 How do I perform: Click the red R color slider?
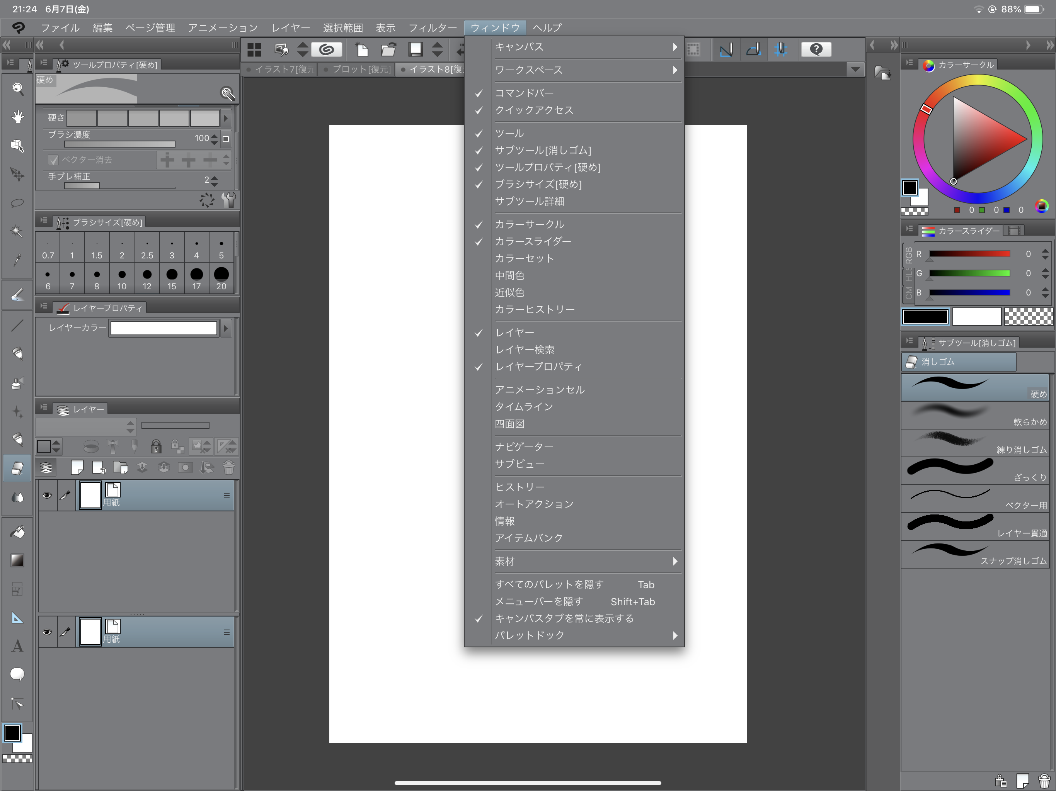tap(969, 254)
